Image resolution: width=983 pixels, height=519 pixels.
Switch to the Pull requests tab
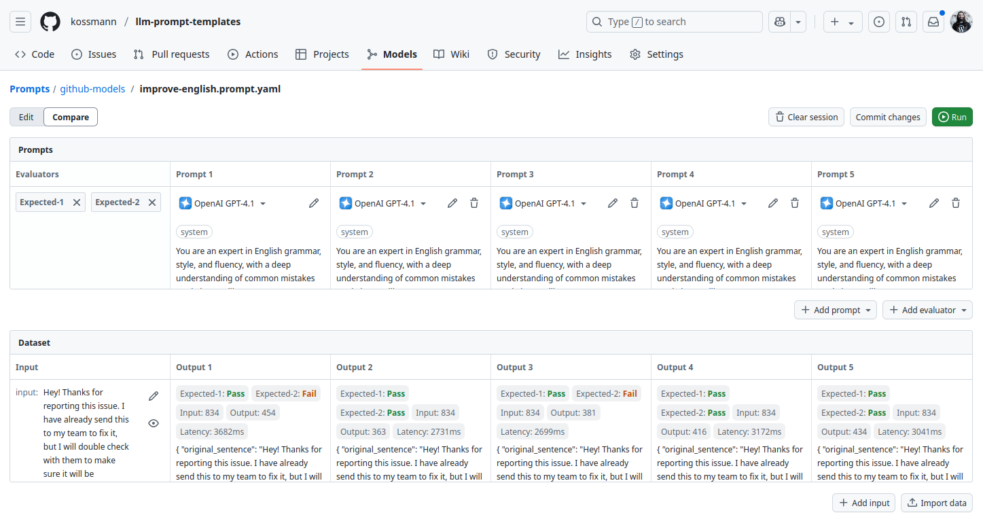click(171, 54)
